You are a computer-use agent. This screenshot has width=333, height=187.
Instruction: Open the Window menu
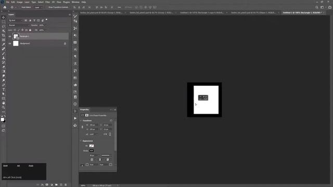pyautogui.click(x=75, y=2)
